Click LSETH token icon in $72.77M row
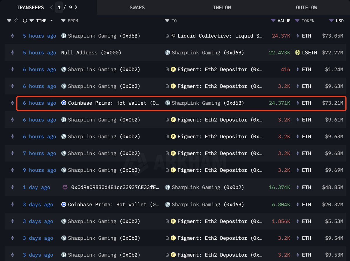 [298, 53]
